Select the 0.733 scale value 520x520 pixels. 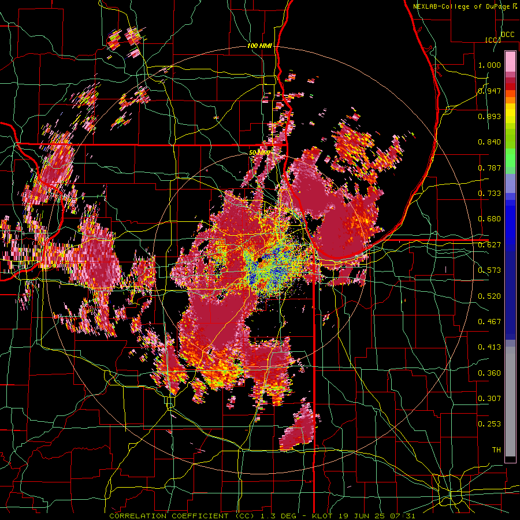click(x=489, y=194)
